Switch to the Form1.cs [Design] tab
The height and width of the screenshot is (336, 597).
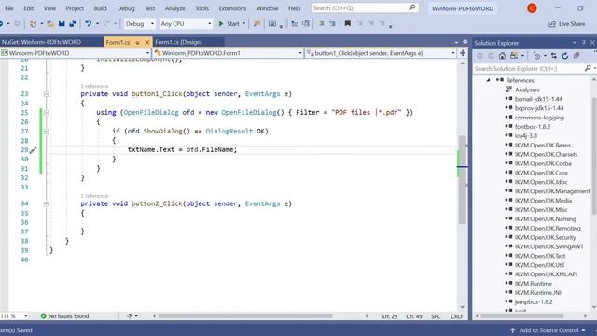tap(178, 42)
